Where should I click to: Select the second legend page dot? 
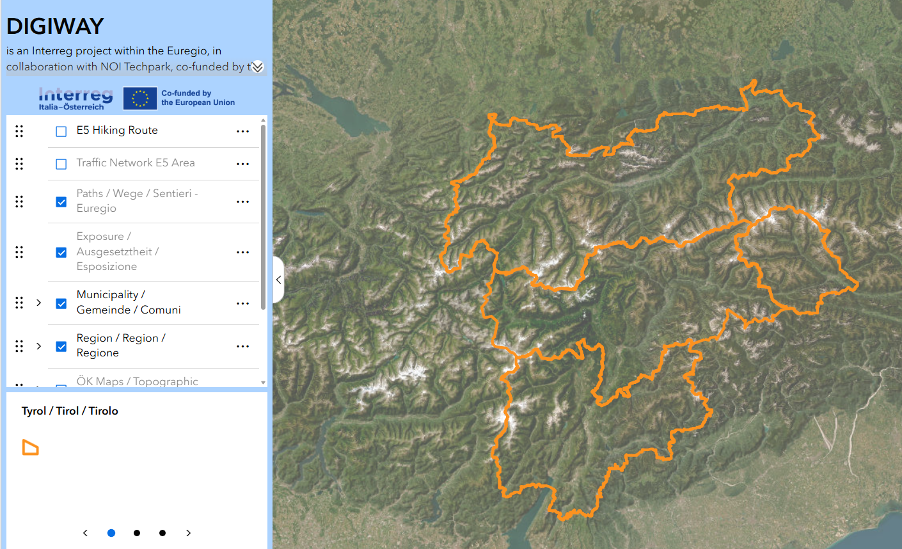[137, 533]
